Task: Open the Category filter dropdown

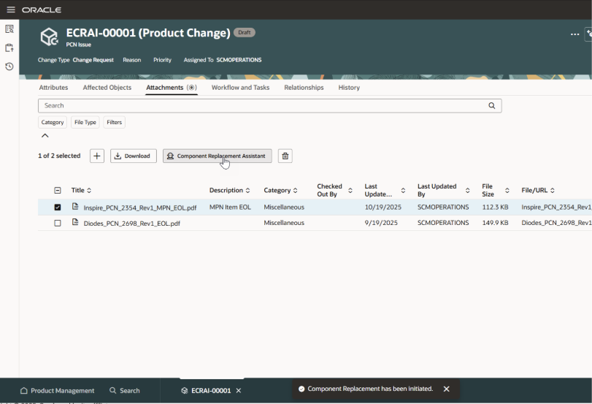Action: tap(53, 122)
